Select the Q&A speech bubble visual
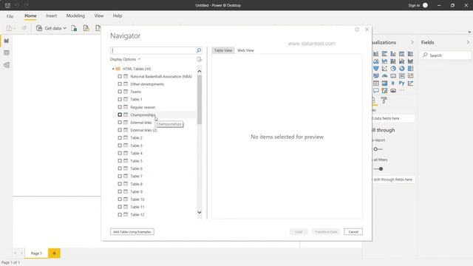This screenshot has width=473, height=266. coord(376,90)
